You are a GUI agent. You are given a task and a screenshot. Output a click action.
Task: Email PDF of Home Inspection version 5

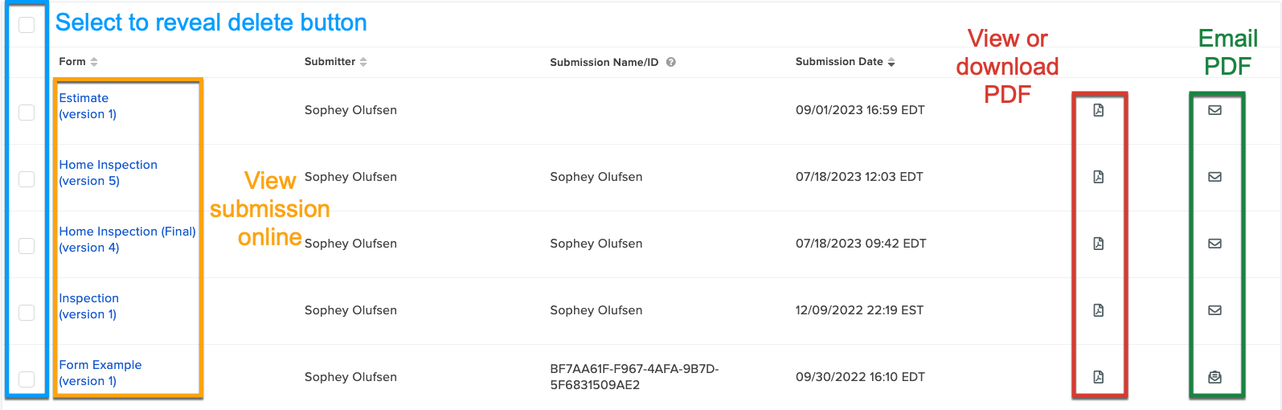click(x=1214, y=177)
